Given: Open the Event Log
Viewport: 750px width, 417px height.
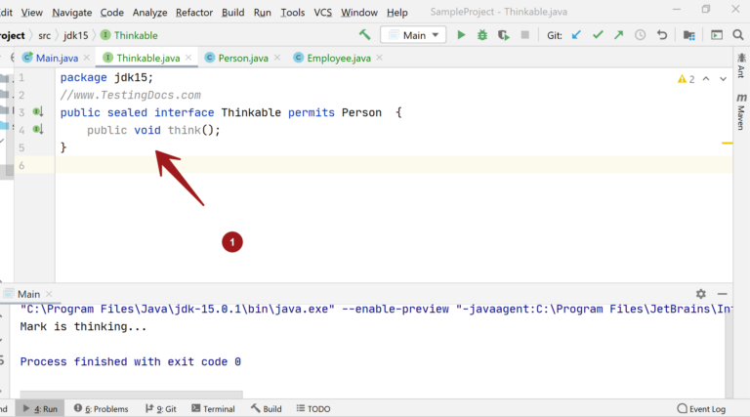Looking at the screenshot, I should click(x=702, y=408).
